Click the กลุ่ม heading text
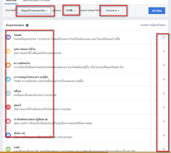The width and height of the screenshot is (171, 153). tap(17, 147)
